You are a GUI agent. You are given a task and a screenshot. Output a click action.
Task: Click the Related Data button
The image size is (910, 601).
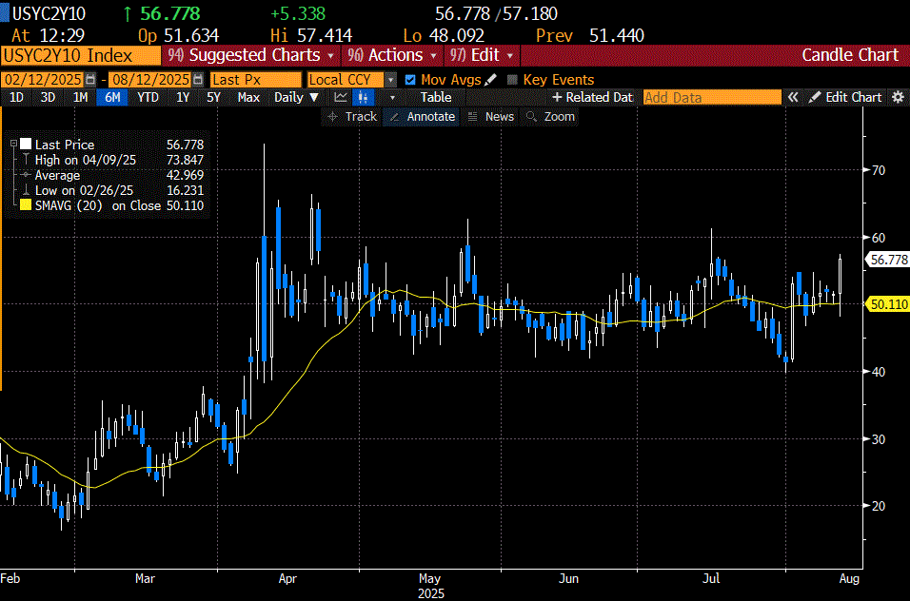[591, 97]
